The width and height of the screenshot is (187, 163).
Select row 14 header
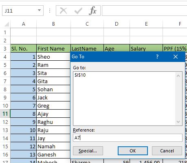tap(5, 138)
